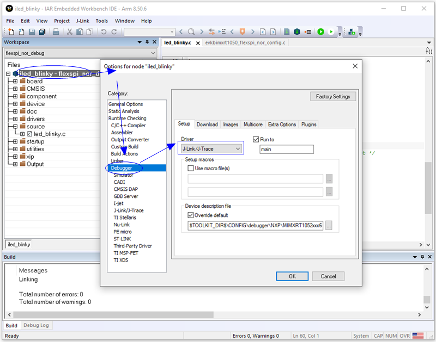Click the Undo arrow icon

pos(103,32)
